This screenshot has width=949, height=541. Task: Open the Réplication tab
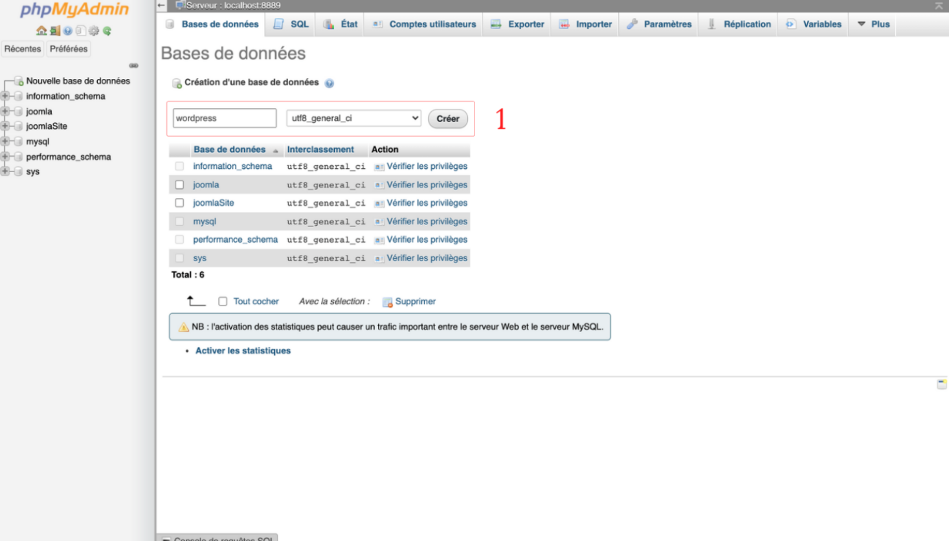click(x=739, y=24)
